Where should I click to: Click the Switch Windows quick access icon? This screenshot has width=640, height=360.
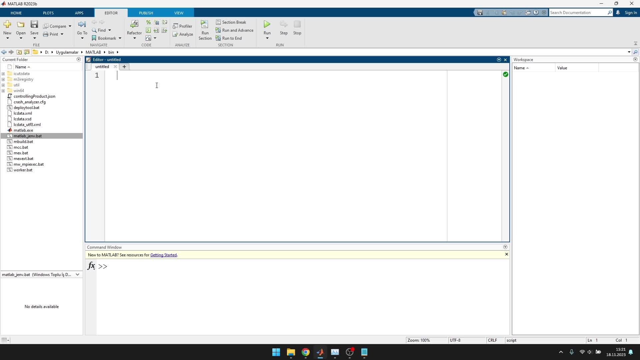[x=528, y=13]
